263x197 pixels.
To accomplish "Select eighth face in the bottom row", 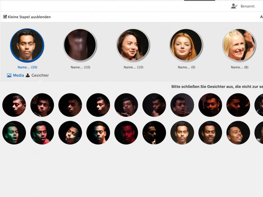I will [210, 133].
